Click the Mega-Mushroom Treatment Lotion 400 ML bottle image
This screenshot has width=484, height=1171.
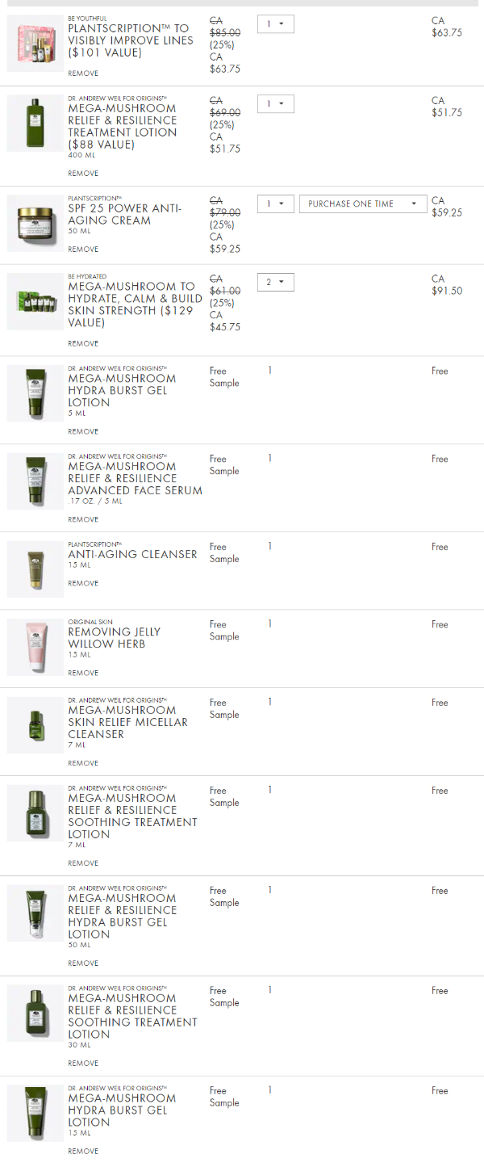(x=35, y=123)
